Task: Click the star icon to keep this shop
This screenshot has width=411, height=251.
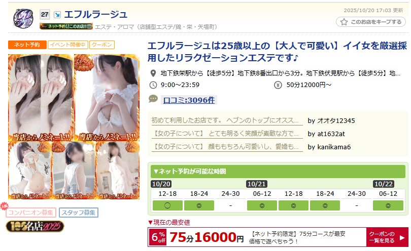Action: 344,22
